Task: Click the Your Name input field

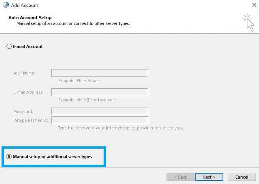Action: (x=100, y=73)
